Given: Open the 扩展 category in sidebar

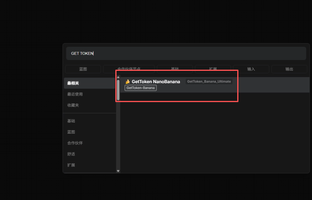Looking at the screenshot, I should [71, 165].
